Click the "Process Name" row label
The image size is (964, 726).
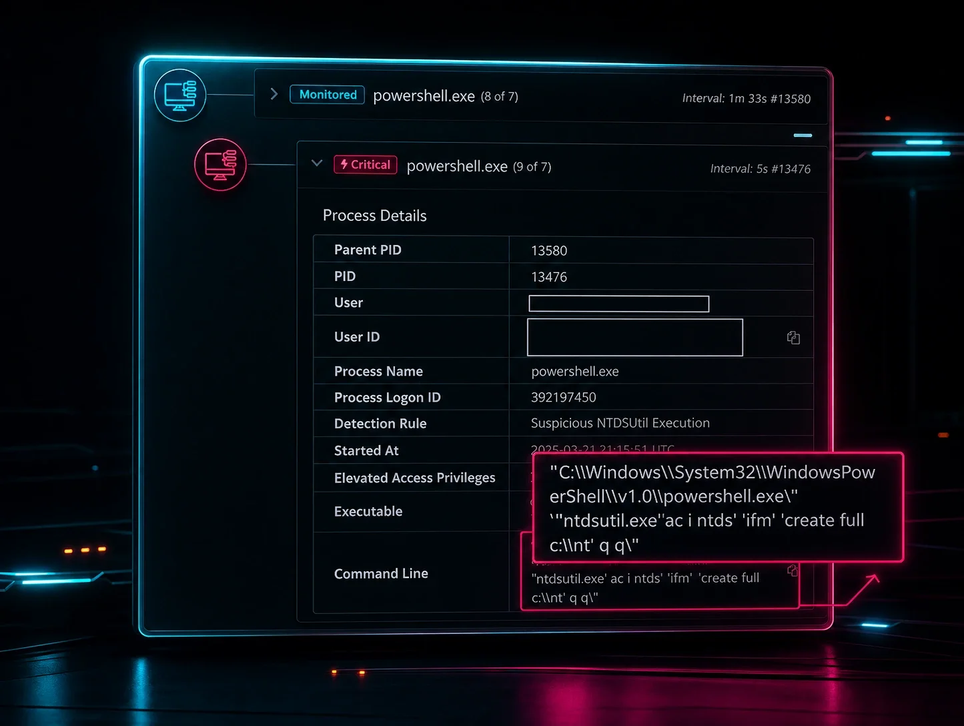(378, 371)
